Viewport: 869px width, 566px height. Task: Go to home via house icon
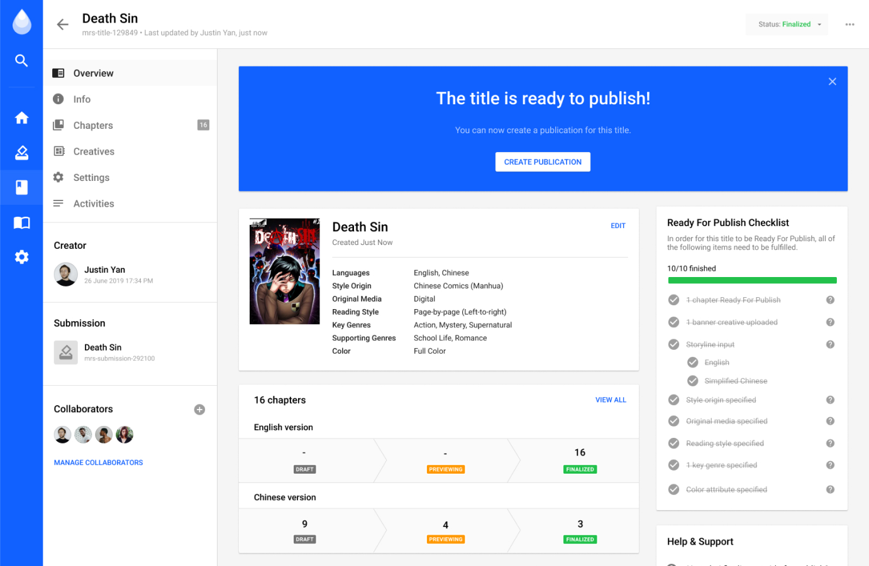tap(21, 118)
